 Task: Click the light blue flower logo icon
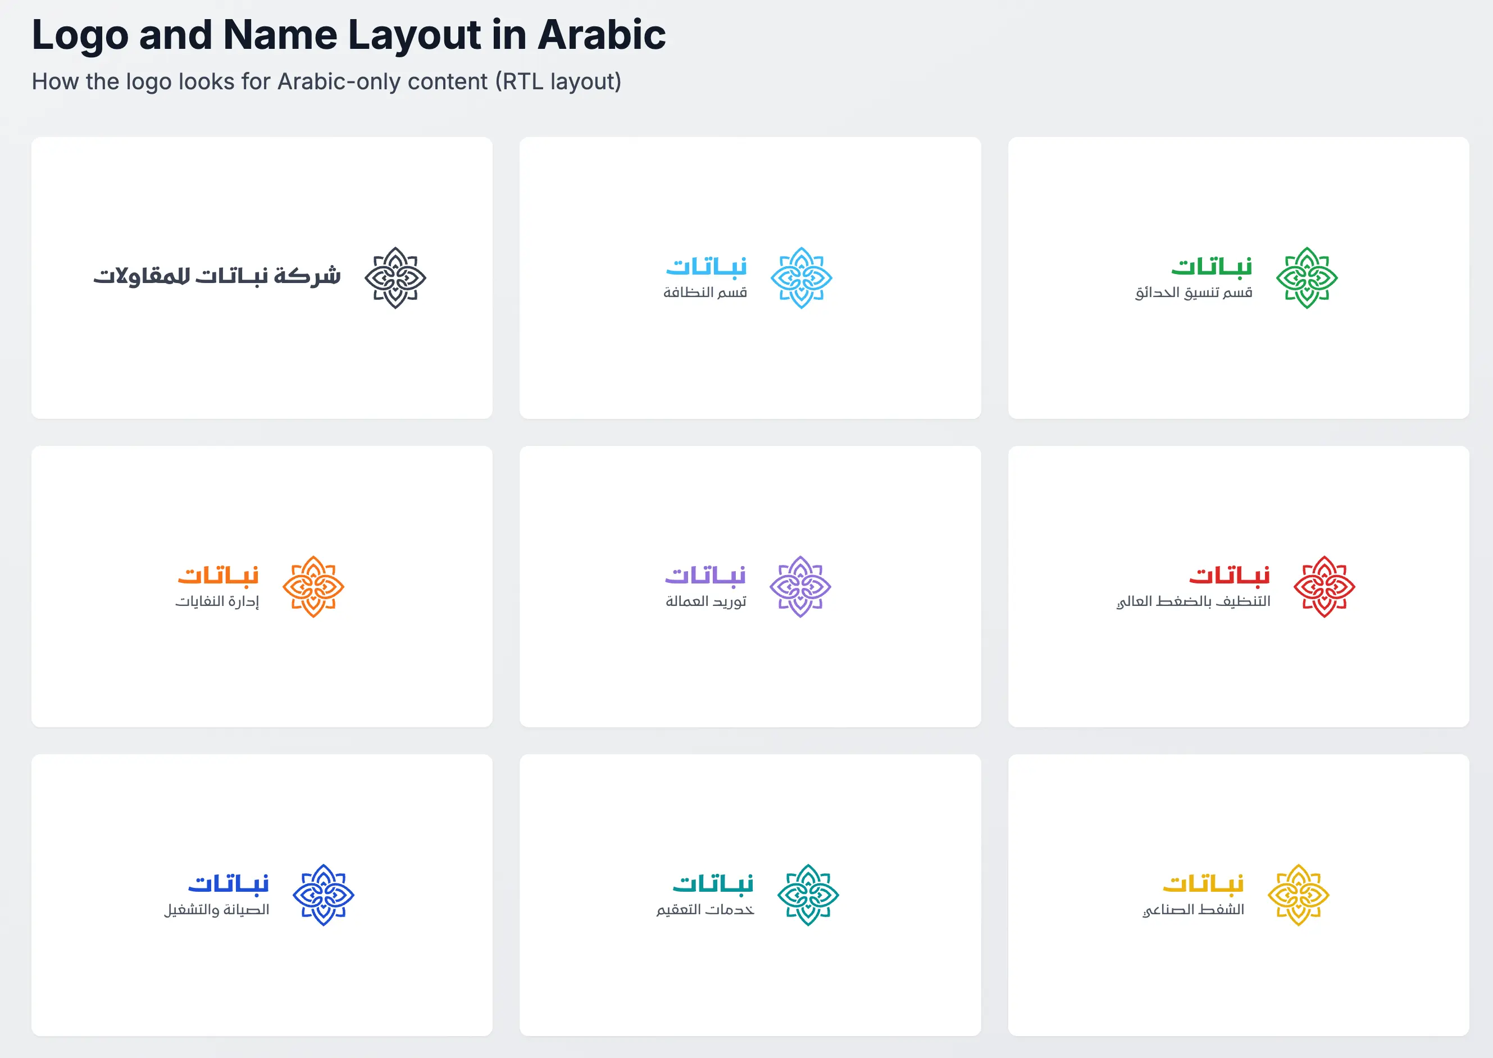(x=801, y=277)
